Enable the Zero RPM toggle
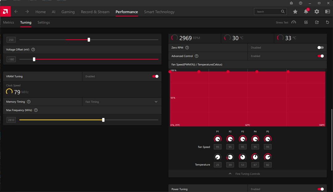The image size is (333, 192). (320, 48)
